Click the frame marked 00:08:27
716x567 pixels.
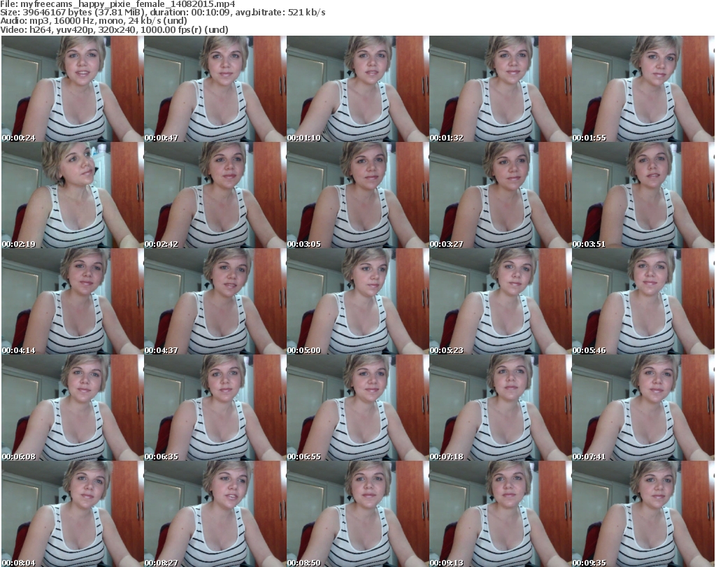point(215,514)
